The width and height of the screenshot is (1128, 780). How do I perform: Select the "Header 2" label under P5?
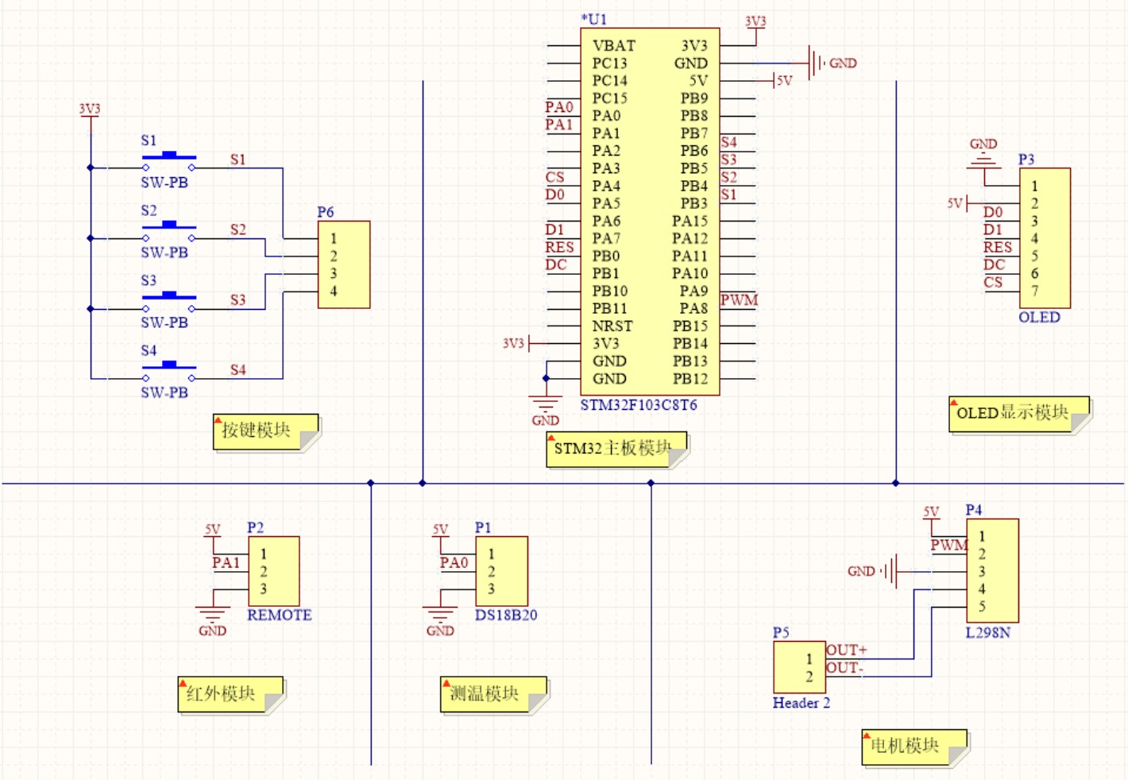click(802, 703)
